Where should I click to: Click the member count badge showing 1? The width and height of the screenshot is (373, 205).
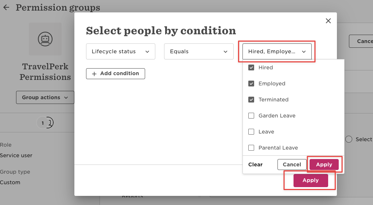tap(43, 123)
